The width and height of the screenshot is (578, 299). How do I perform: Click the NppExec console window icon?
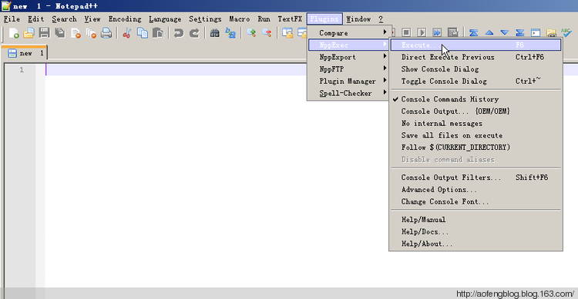(536, 33)
